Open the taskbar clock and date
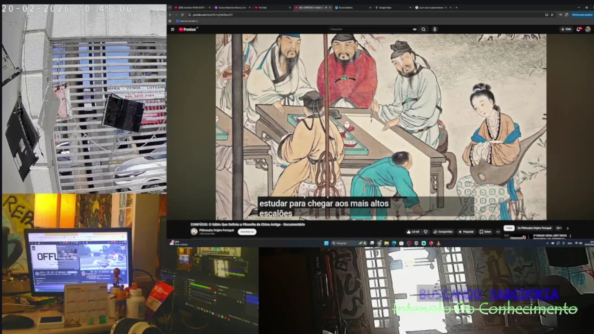Screen dimensions: 594x334 point(590,243)
